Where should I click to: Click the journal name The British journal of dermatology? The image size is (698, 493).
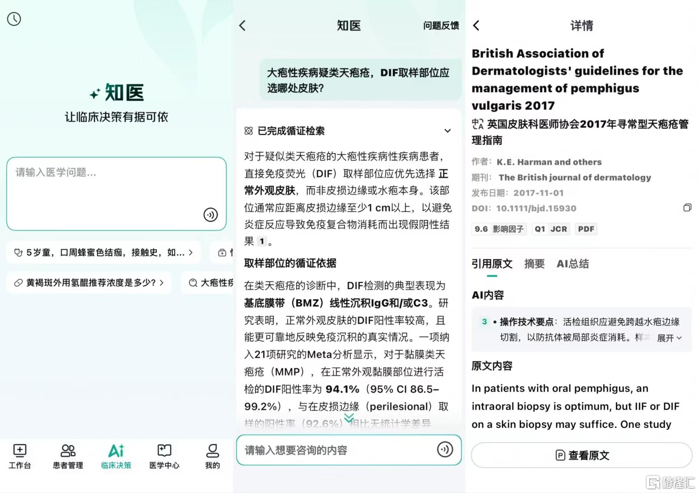(574, 178)
